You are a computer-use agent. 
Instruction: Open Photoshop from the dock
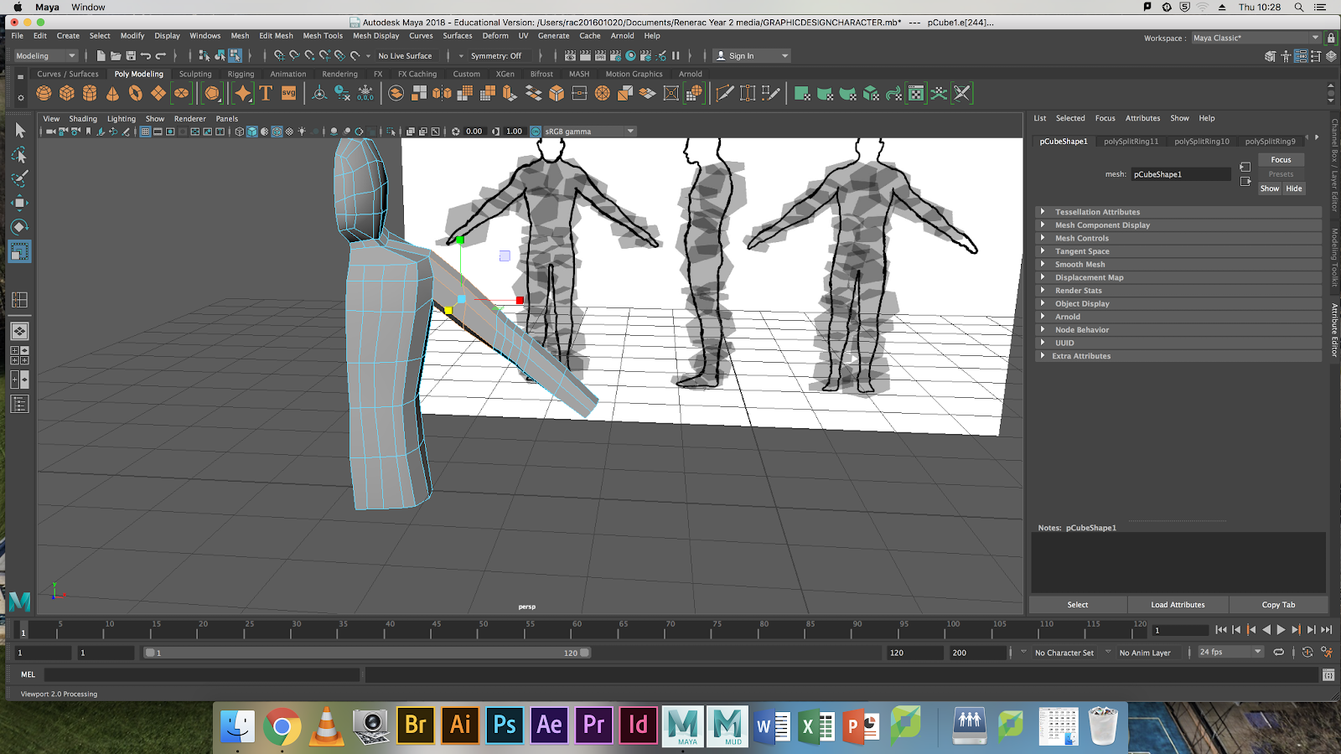click(x=505, y=725)
